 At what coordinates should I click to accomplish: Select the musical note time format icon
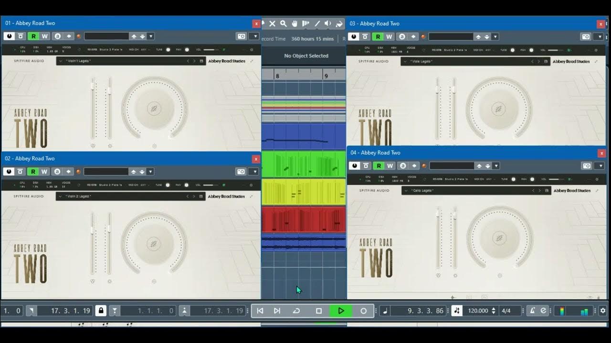(385, 311)
